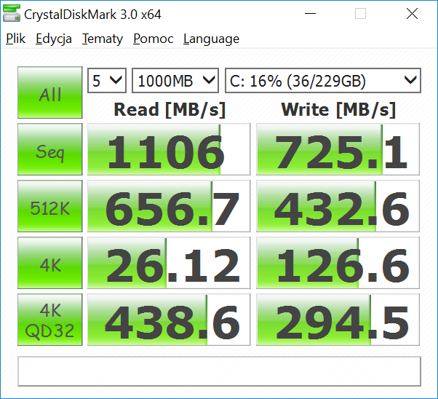Start the 4K QD32 benchmark test

pos(50,320)
